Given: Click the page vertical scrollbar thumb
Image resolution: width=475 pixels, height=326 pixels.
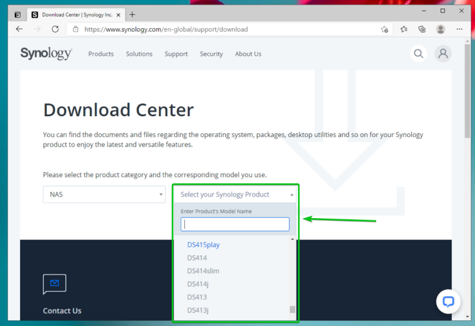Looking at the screenshot, I should (467, 91).
